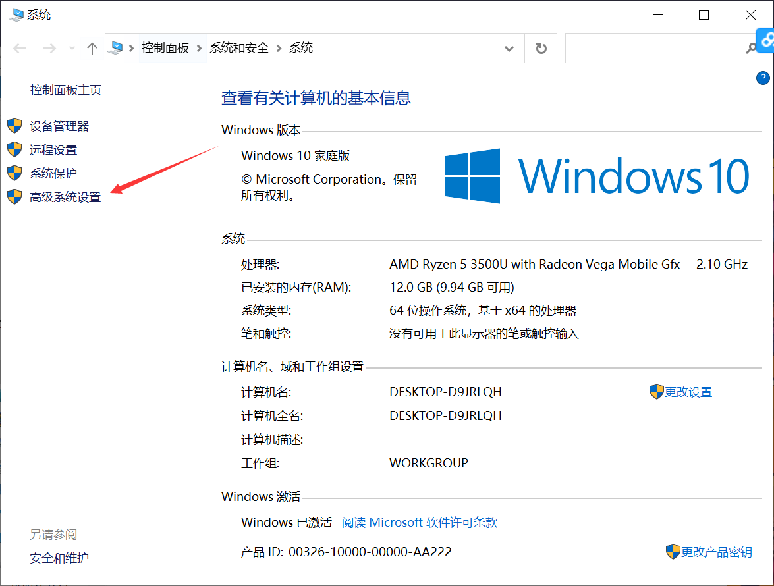Click the shield icon beside 系统保护
Image resolution: width=774 pixels, height=586 pixels.
[14, 173]
